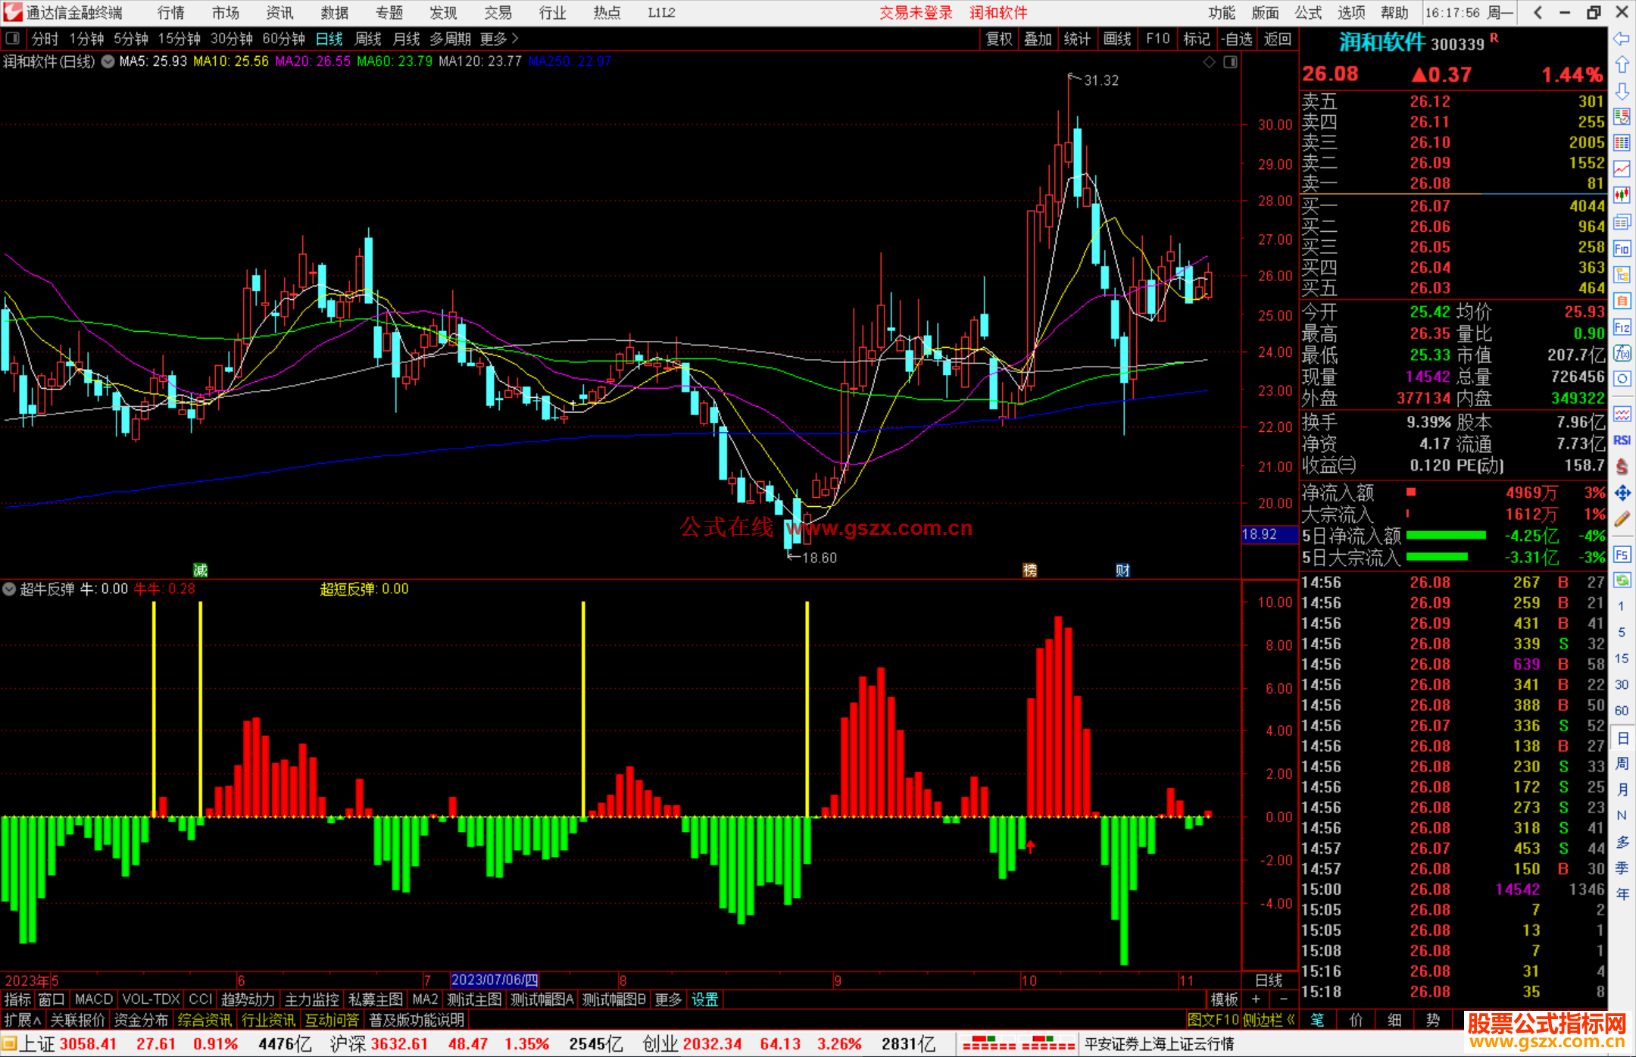Expand the 扩展 bottom panel

pos(22,1020)
